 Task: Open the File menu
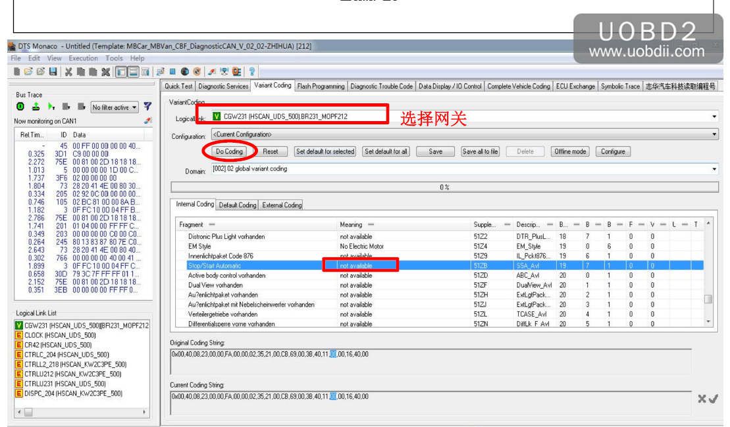16,58
